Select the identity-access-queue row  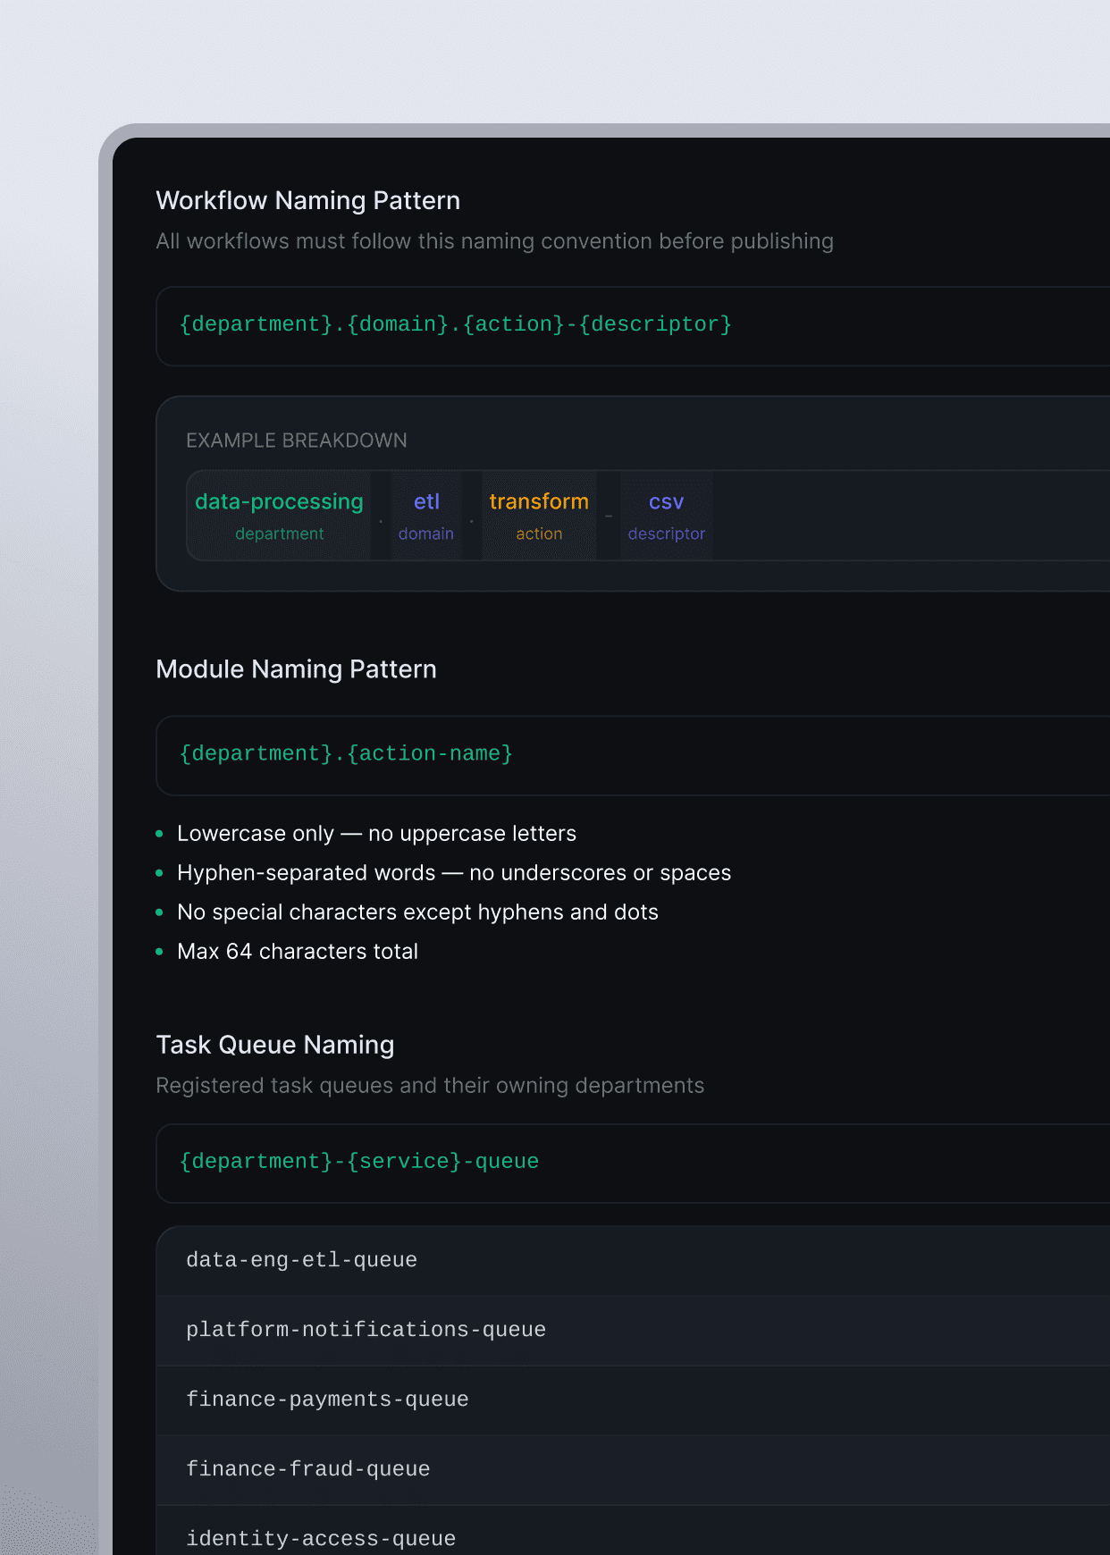[x=633, y=1531]
